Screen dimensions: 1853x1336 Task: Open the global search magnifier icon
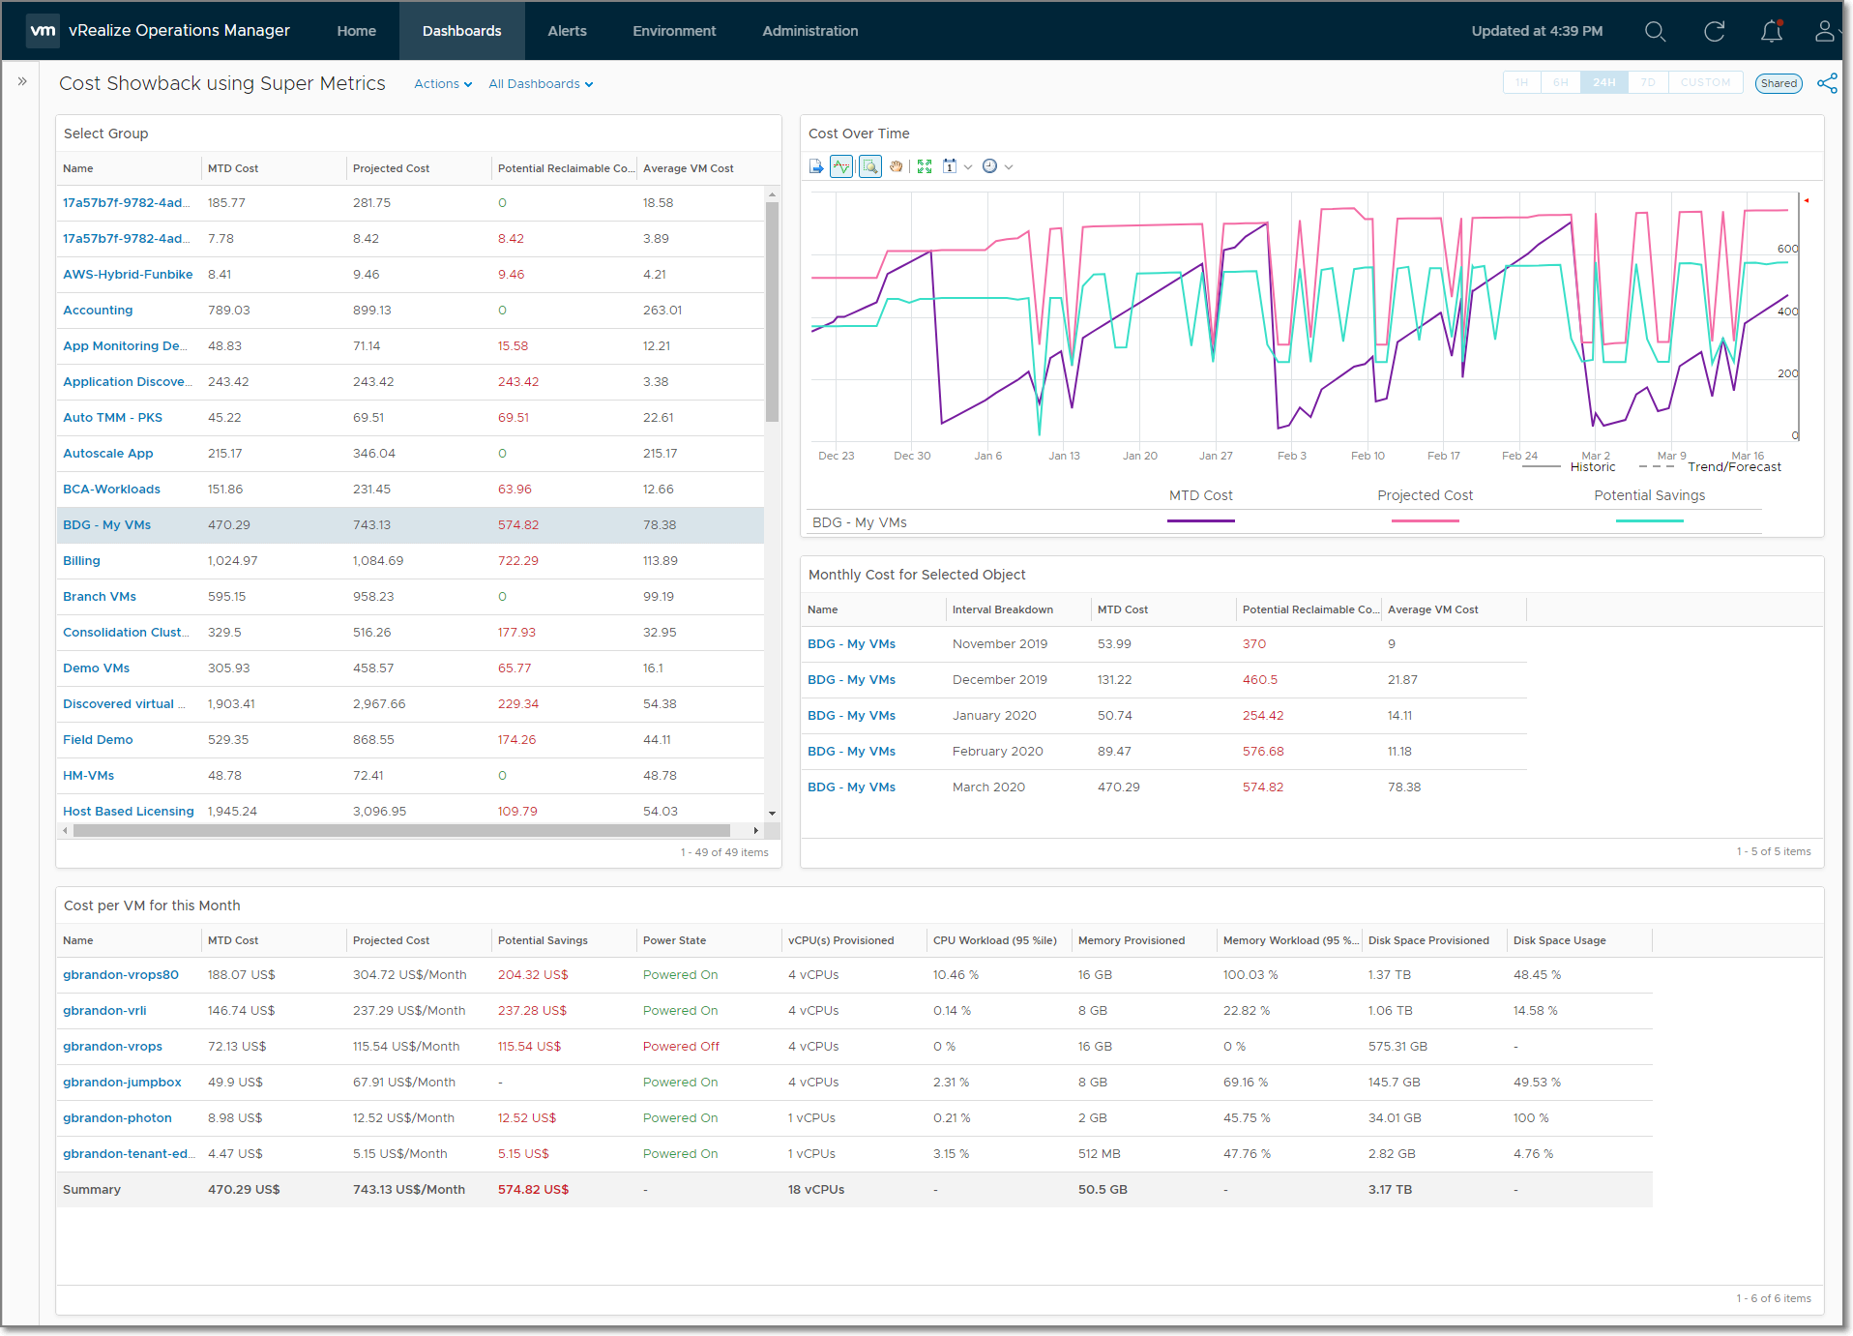pyautogui.click(x=1655, y=31)
